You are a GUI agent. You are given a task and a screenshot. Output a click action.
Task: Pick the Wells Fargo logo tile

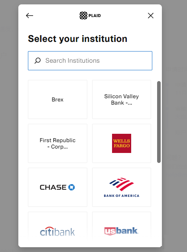pyautogui.click(x=122, y=143)
